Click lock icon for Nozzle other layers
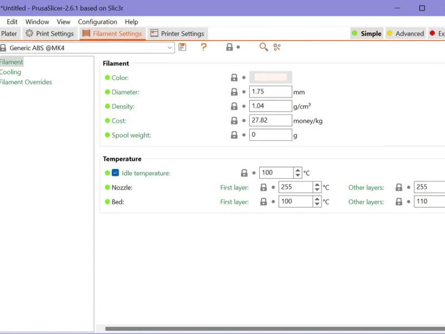Viewport: 445px width, 334px height. (399, 187)
